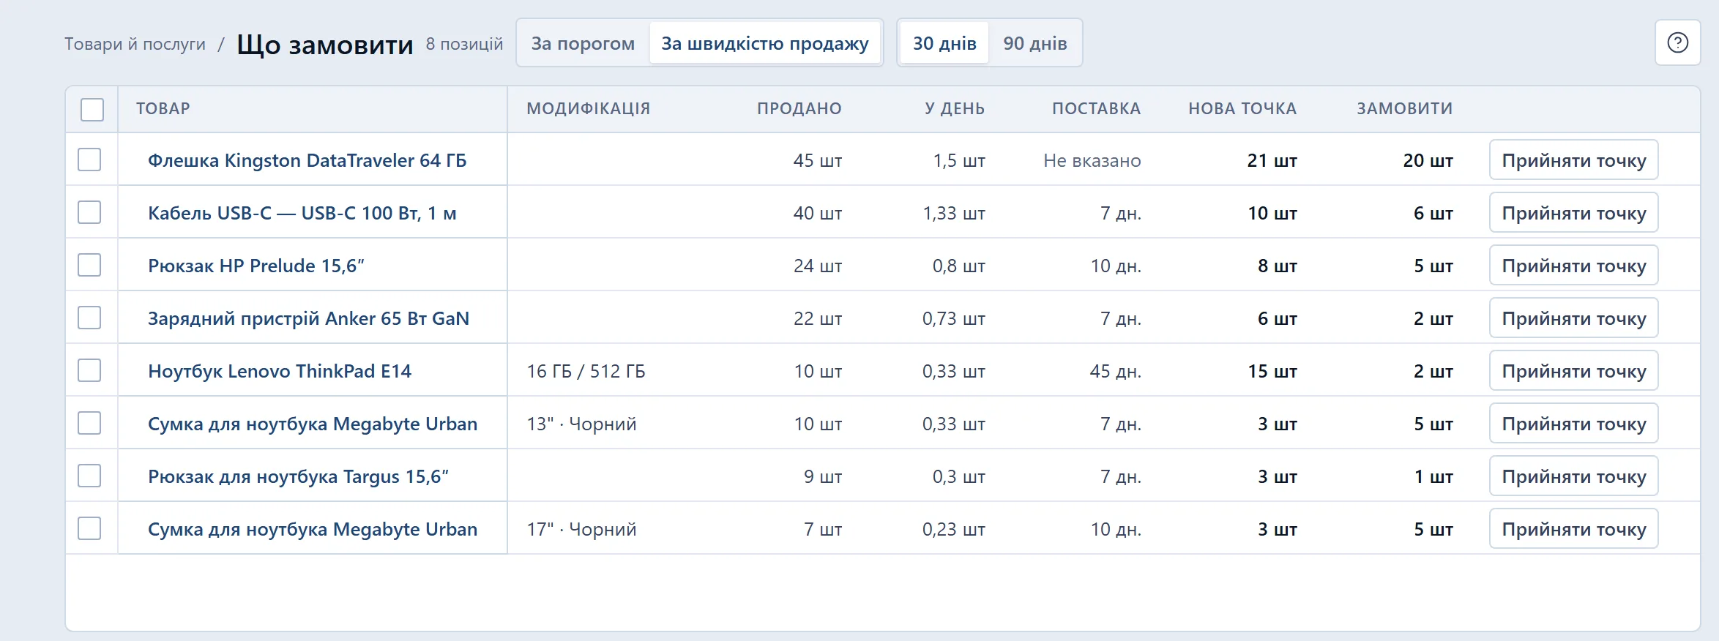Open Рюкзак для ноутбука Targus 15,6″
This screenshot has height=641, width=1719.
tap(299, 476)
